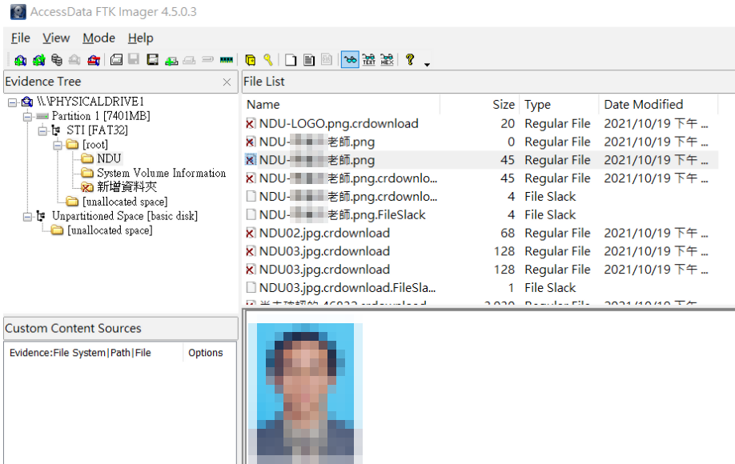Click the Add Evidence Item toolbar icon
The image size is (735, 464).
pos(20,60)
